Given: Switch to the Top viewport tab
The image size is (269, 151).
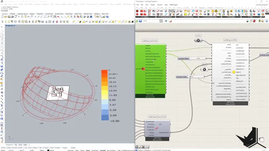Looking at the screenshot, I should (16, 144).
